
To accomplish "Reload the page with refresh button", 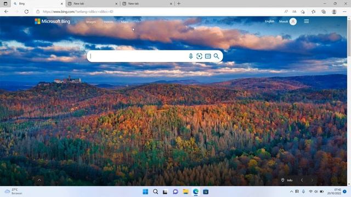I will click(26, 11).
